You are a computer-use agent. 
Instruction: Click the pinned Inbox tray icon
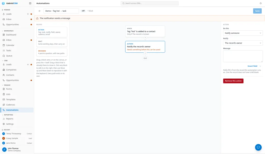4,19
